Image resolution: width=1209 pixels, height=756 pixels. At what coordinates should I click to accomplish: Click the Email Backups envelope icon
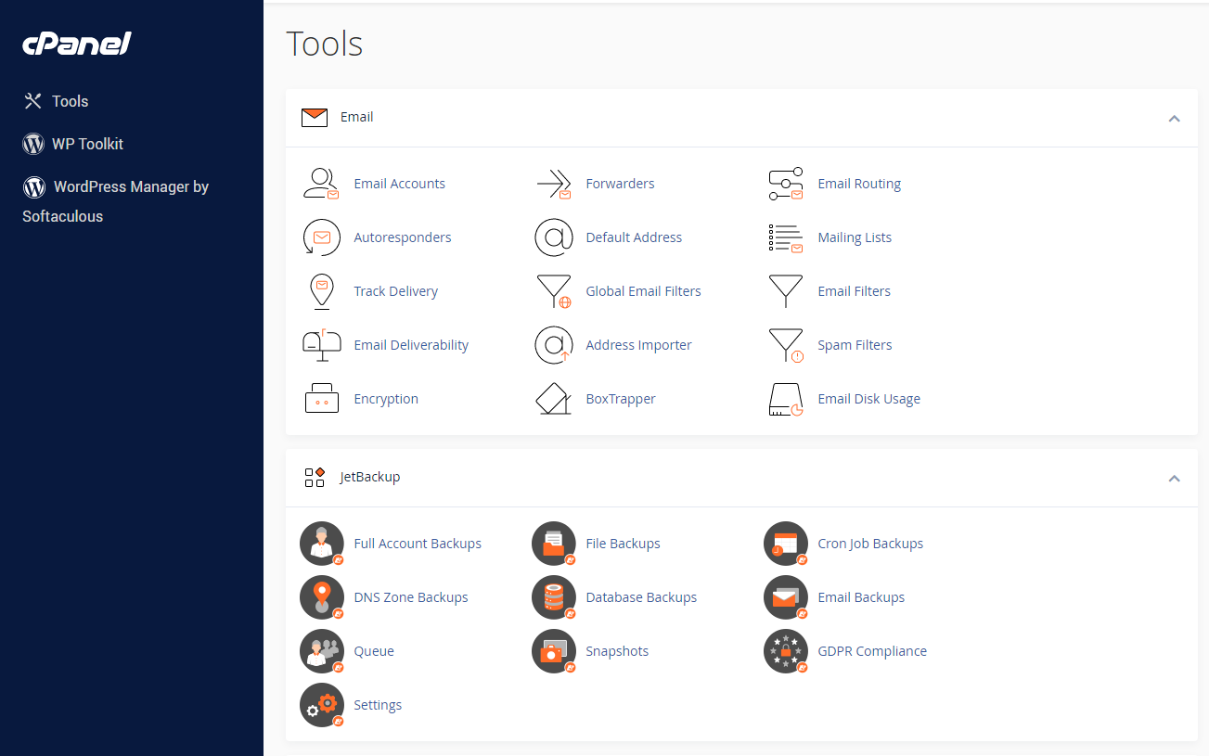pos(786,597)
